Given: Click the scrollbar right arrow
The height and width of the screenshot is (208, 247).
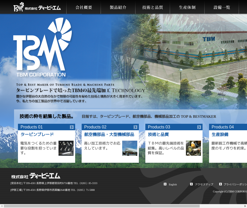Looking at the screenshot, I should pyautogui.click(x=245, y=206).
